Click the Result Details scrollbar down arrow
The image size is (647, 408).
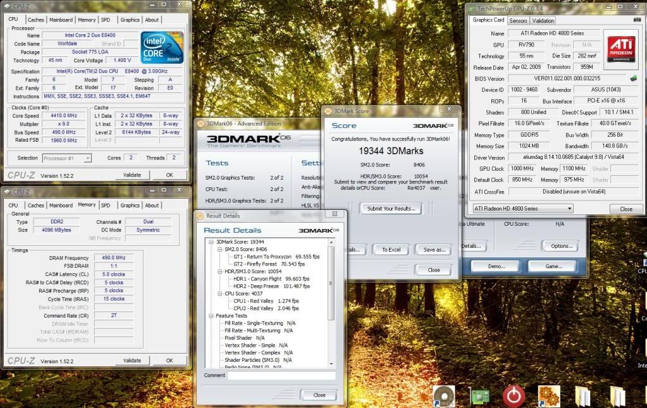[x=331, y=363]
